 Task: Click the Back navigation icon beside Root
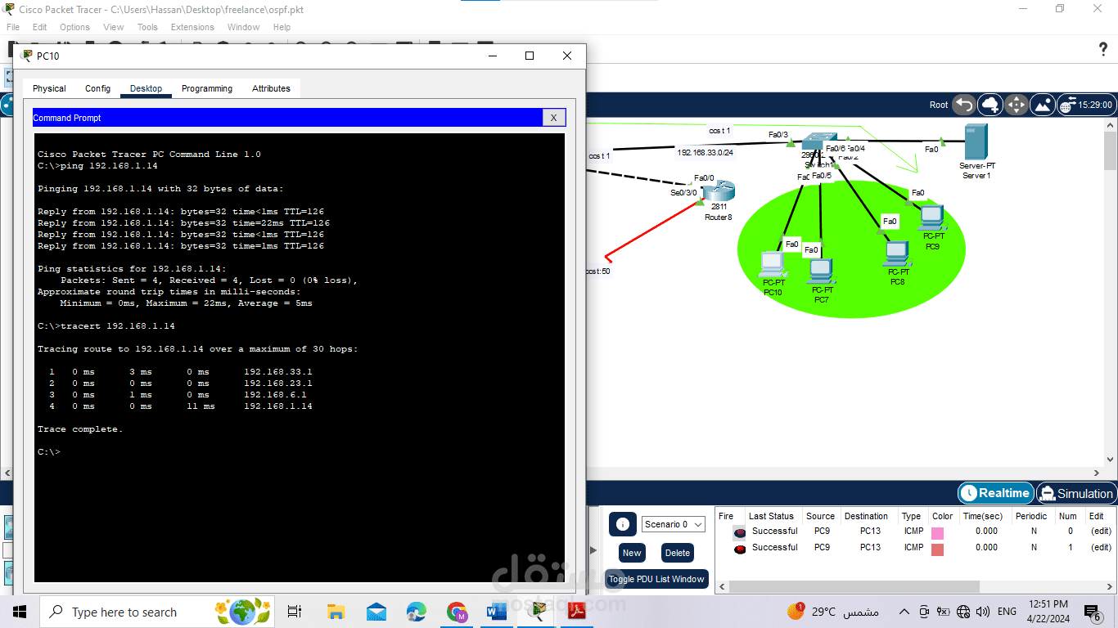point(965,105)
